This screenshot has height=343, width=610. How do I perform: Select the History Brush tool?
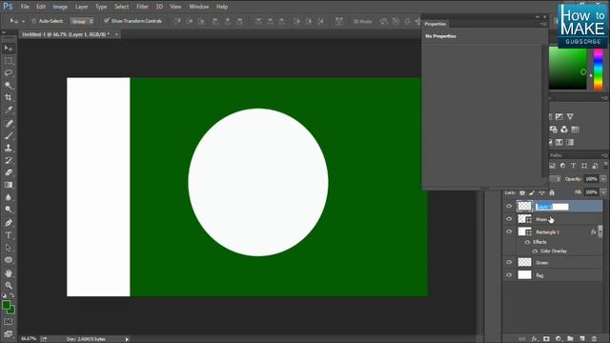(9, 160)
